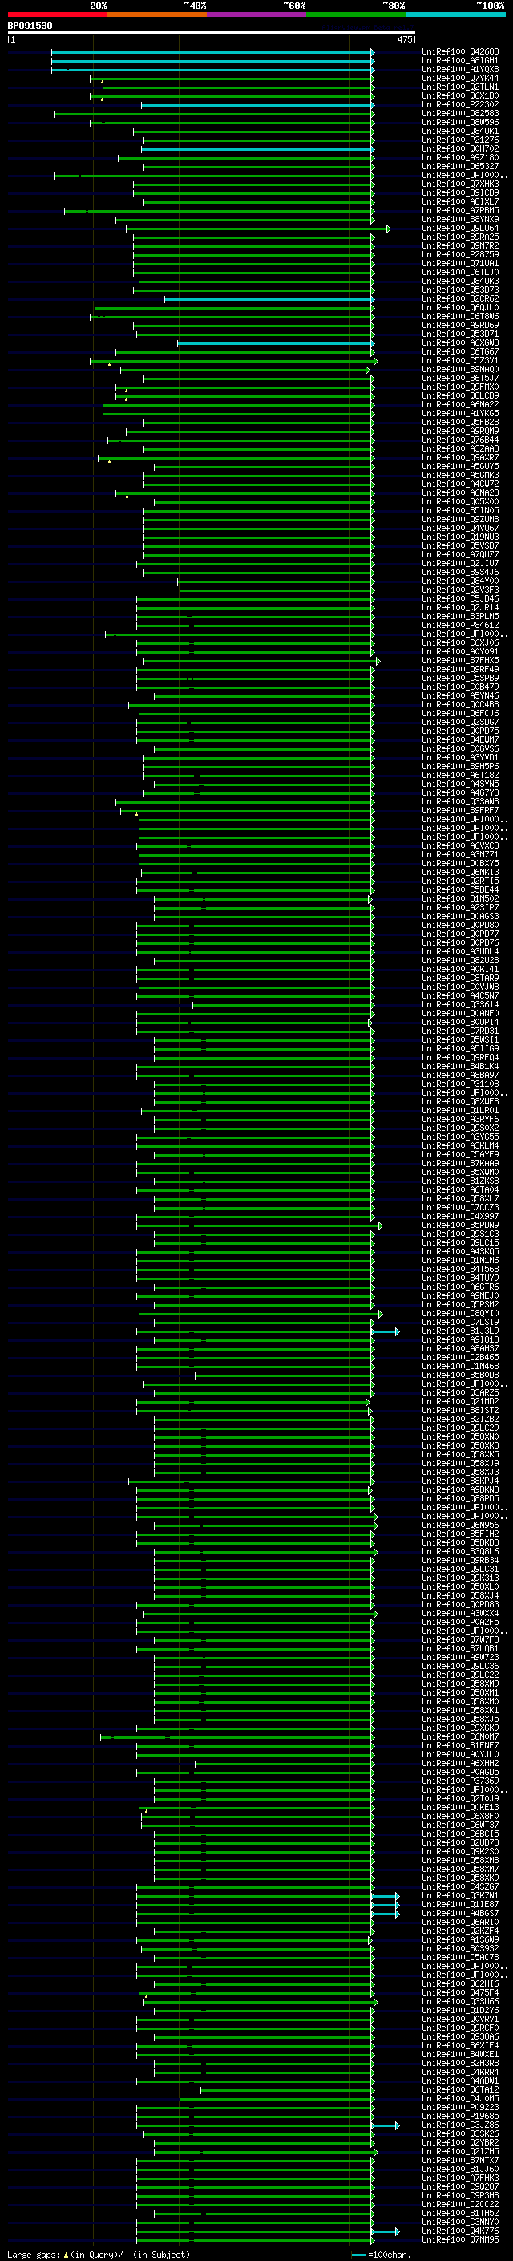
Task: Open hit UniRef100_A9Z180
Action: 460,158
